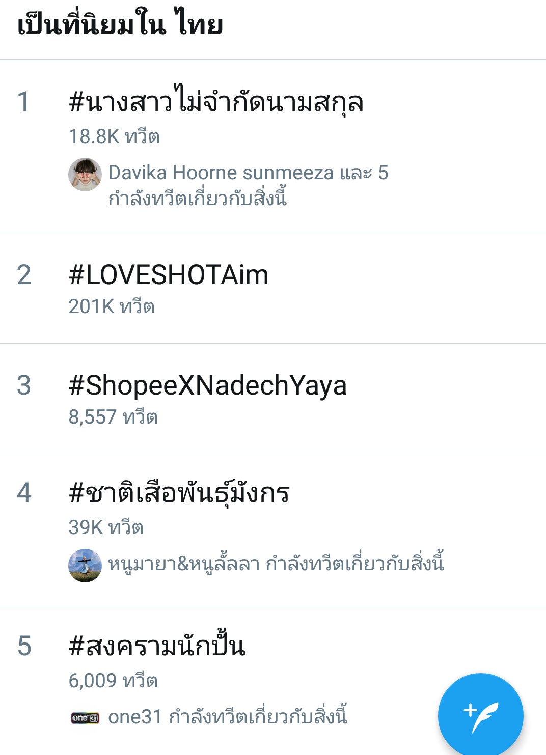Viewport: 546px width, 755px height.
Task: Open the #LOVESHOTAim trend
Action: tap(169, 275)
